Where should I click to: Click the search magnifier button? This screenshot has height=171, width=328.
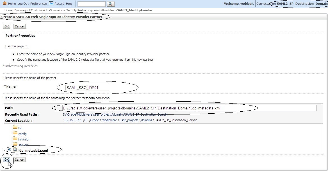coord(110,4)
